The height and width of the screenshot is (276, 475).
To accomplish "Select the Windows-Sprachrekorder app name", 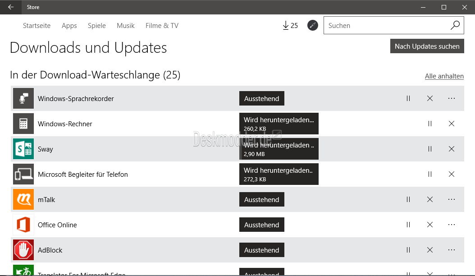I will (76, 99).
